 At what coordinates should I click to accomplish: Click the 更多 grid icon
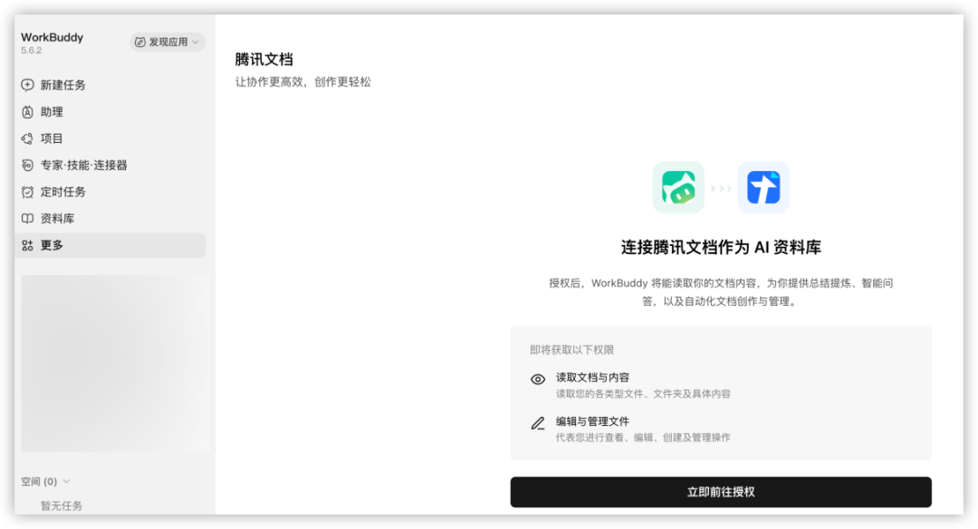[27, 245]
